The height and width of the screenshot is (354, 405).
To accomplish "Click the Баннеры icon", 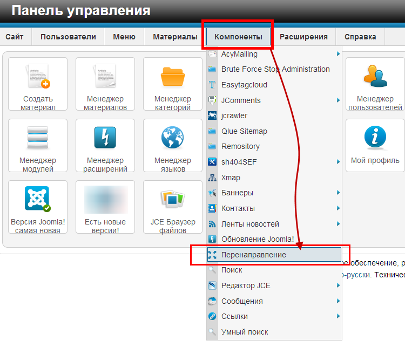I will [212, 193].
